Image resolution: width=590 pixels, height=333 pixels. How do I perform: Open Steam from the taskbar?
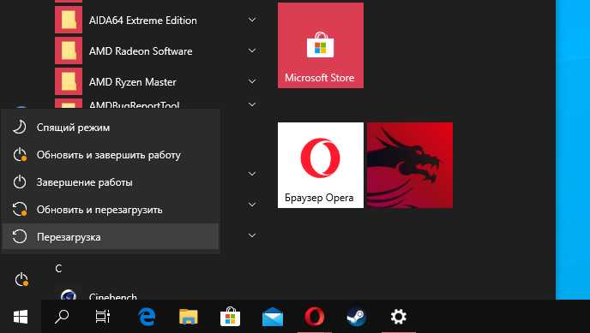pos(357,317)
